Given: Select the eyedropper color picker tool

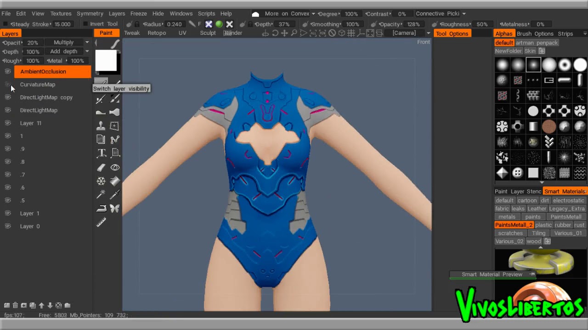Looking at the screenshot, I should (x=115, y=194).
